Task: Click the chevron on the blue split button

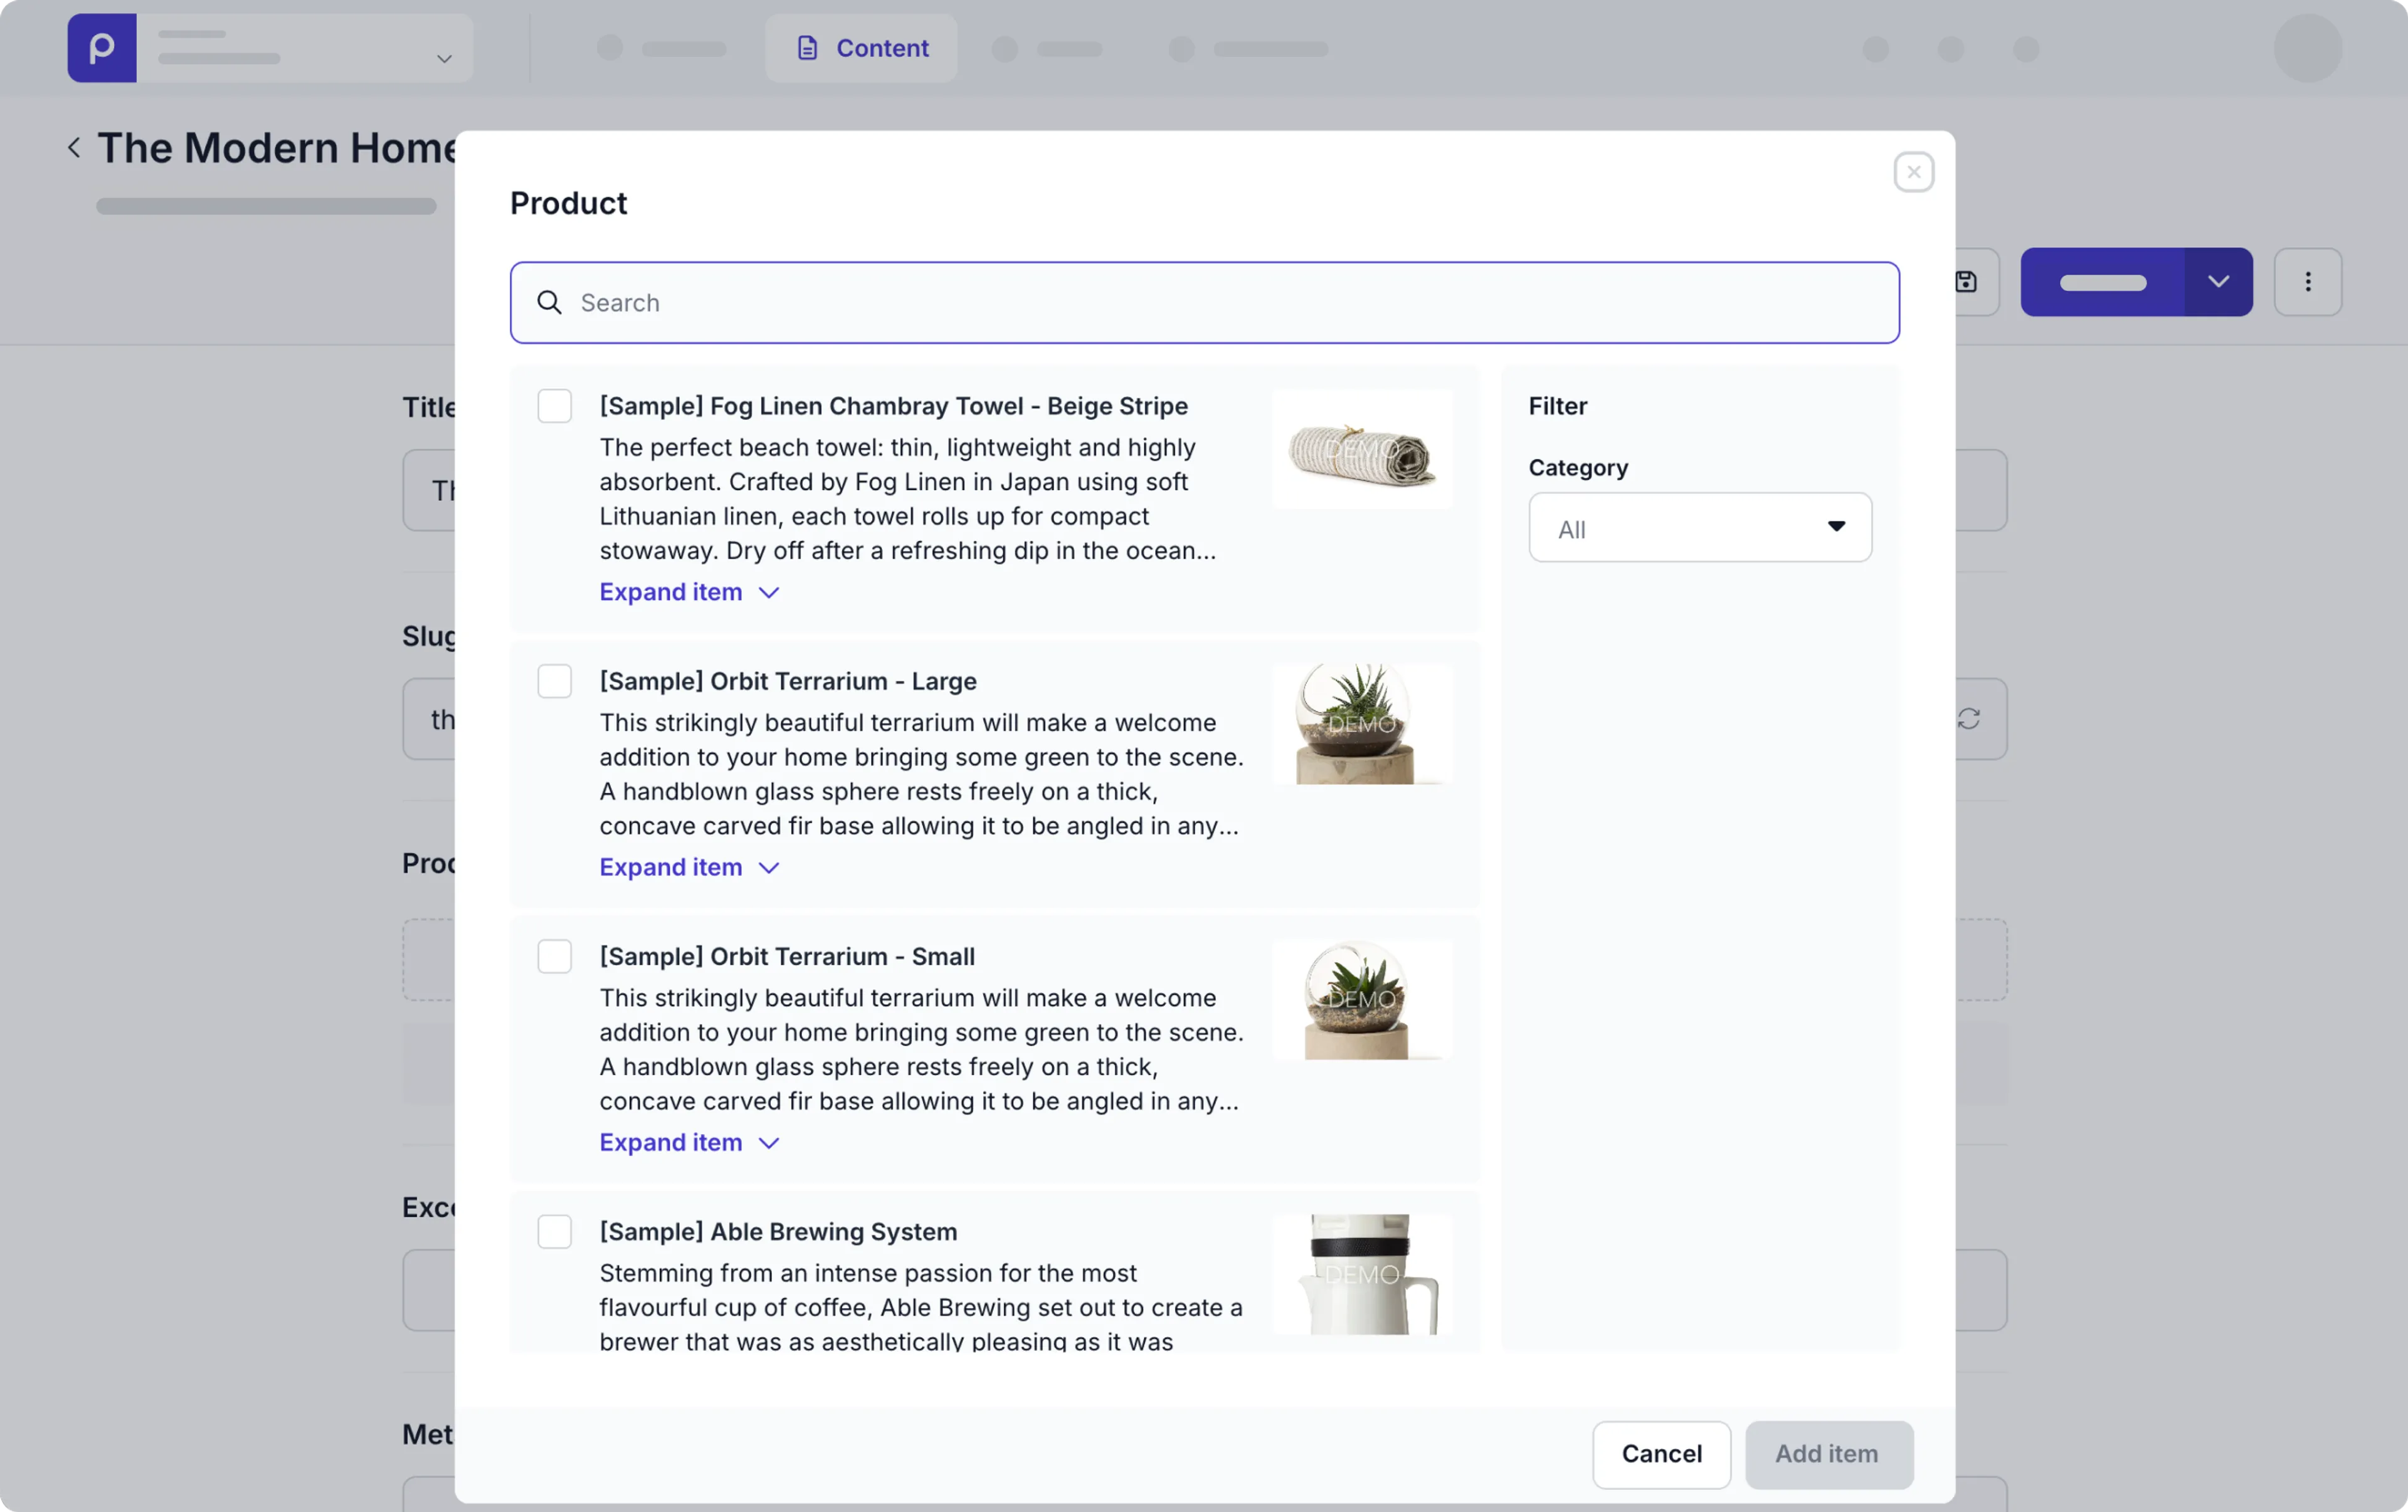Action: [2219, 282]
